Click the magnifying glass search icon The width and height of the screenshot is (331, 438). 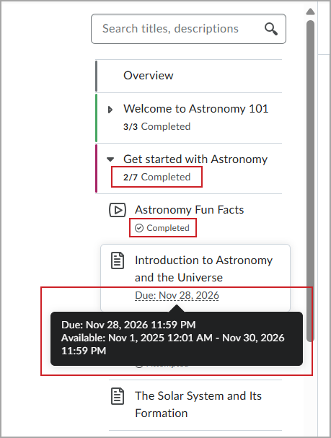click(271, 29)
